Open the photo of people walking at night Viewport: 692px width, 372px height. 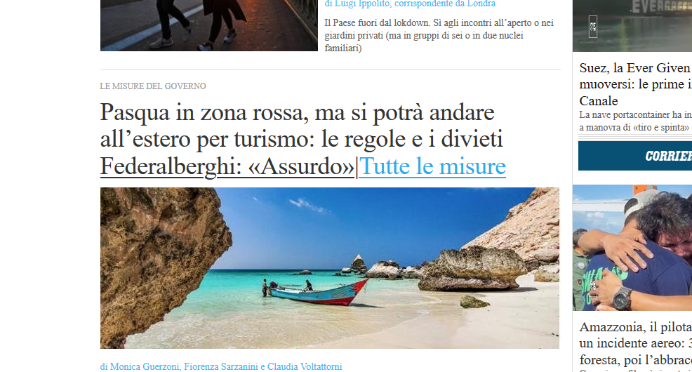[x=208, y=25]
